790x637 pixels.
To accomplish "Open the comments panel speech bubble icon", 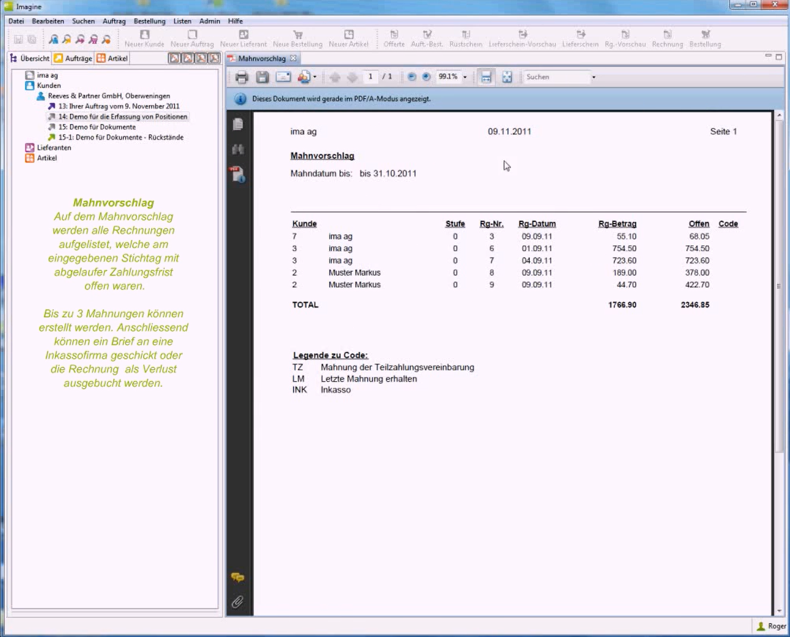I will (x=238, y=577).
